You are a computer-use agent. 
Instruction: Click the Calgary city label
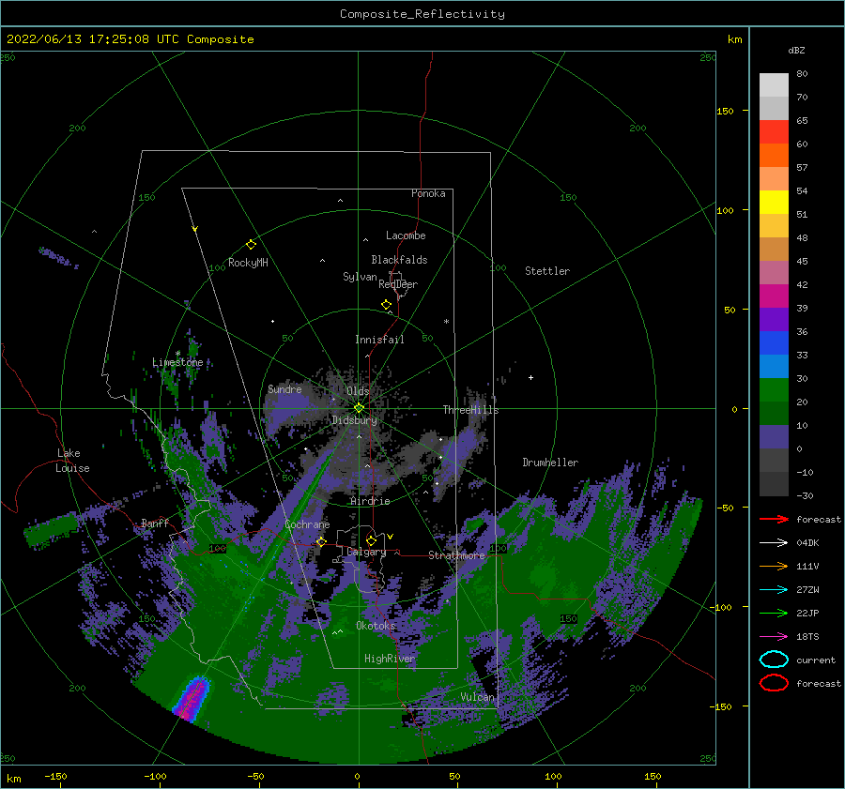point(366,552)
